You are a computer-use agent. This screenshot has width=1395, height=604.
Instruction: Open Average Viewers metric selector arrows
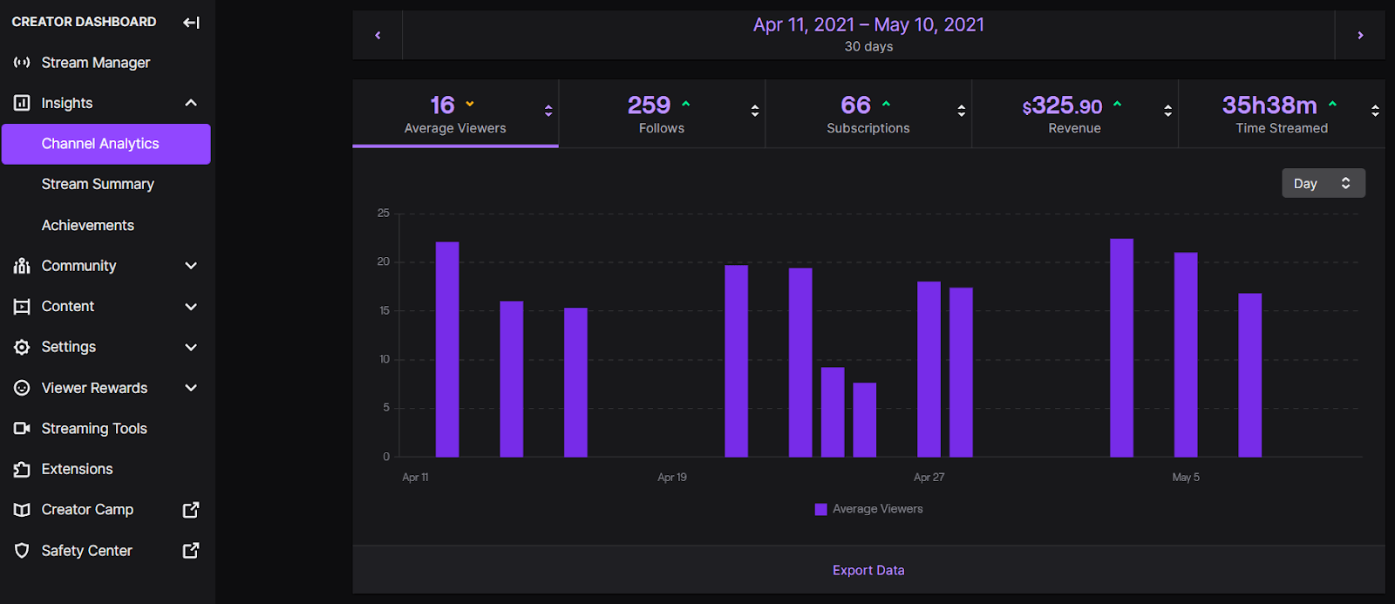click(x=548, y=111)
